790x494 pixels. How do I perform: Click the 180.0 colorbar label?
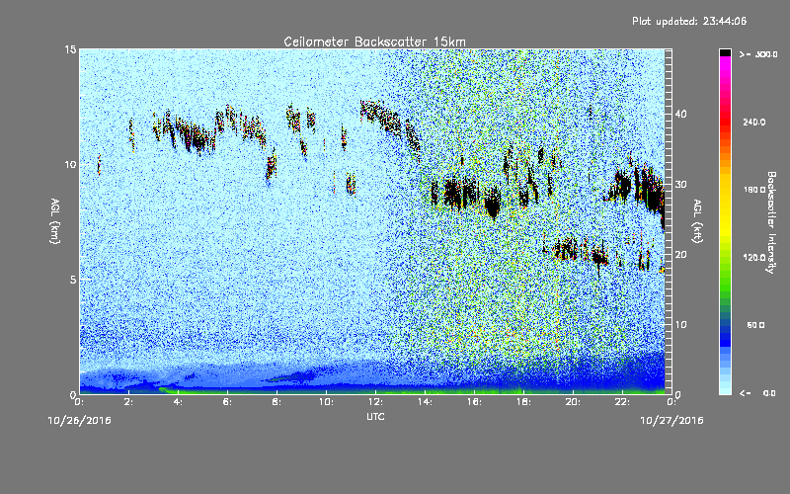(754, 190)
